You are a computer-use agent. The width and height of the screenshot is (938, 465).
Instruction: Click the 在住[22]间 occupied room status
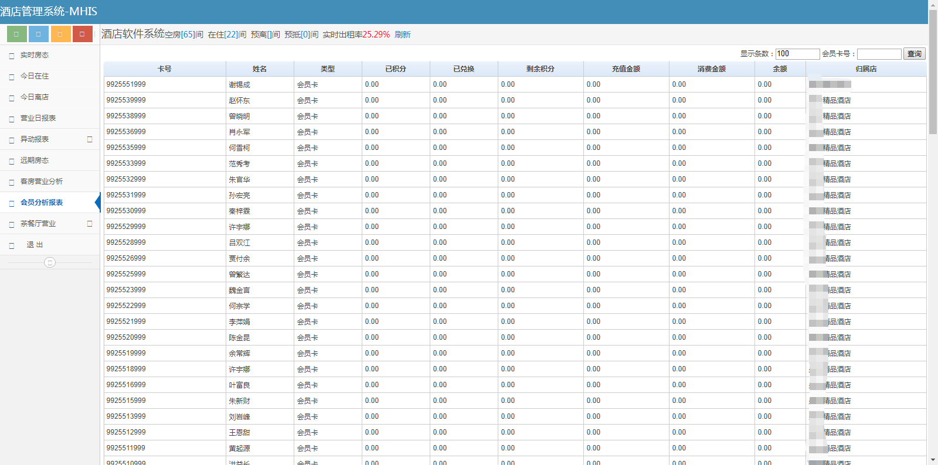[227, 35]
